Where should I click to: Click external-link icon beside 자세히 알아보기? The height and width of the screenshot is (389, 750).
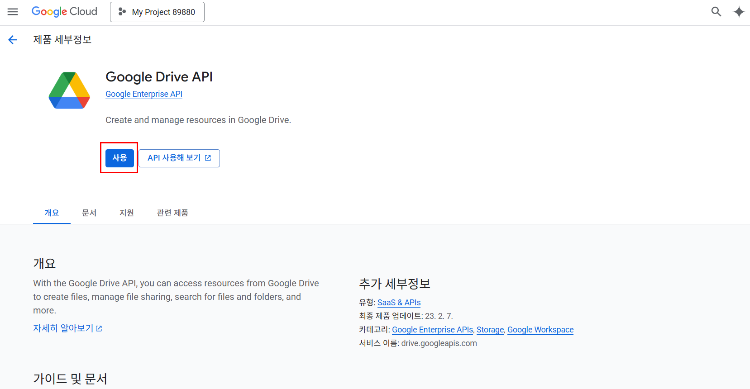pos(99,328)
